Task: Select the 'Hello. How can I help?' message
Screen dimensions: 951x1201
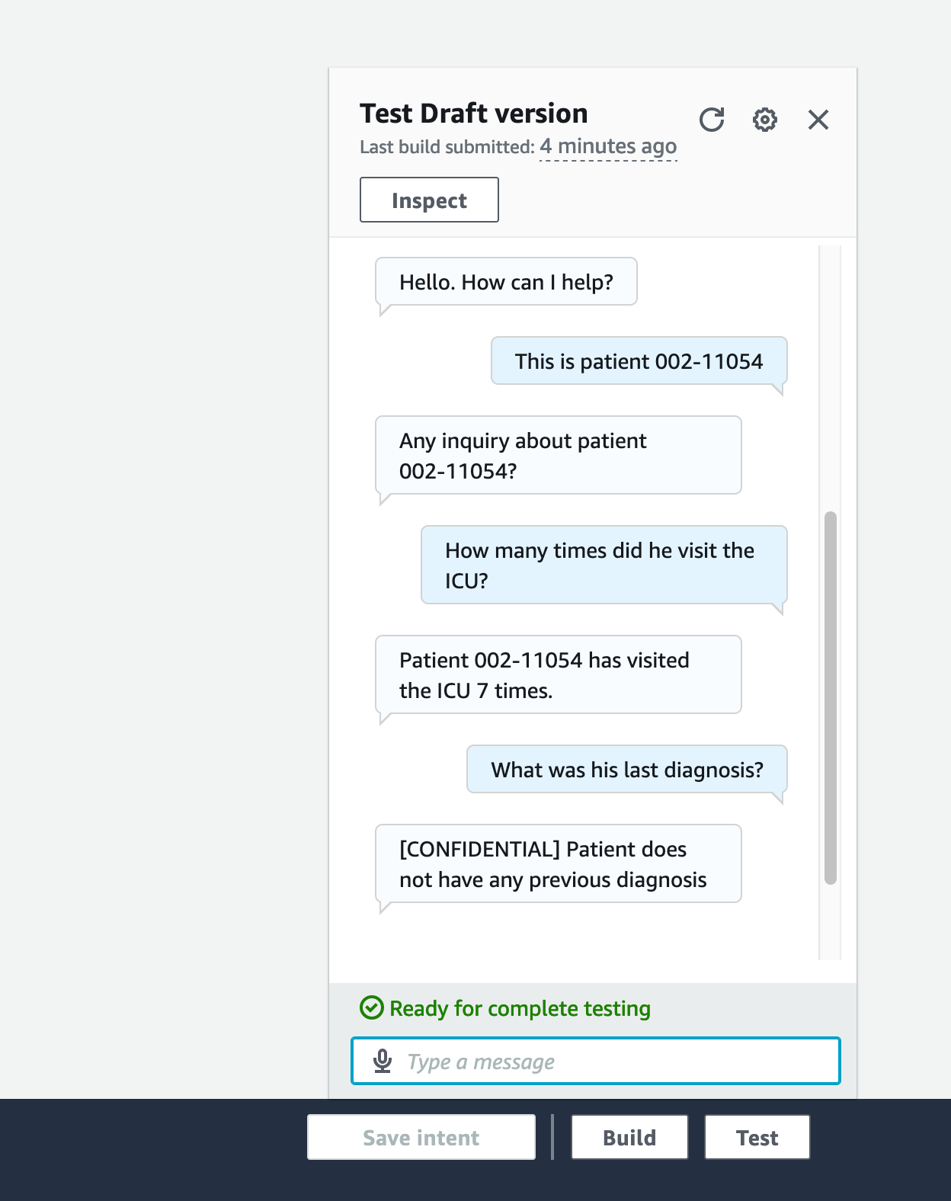Action: coord(506,282)
